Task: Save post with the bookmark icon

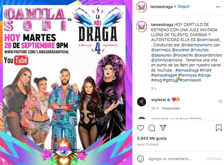Action: click(219, 128)
